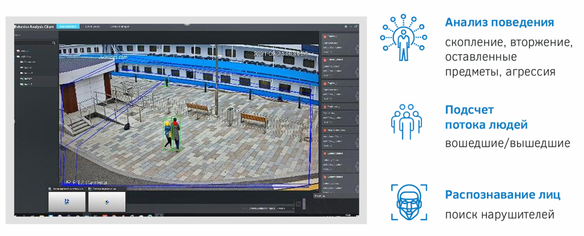
Task: Click the red icon of first device tree item
Action: pyautogui.click(x=19, y=51)
